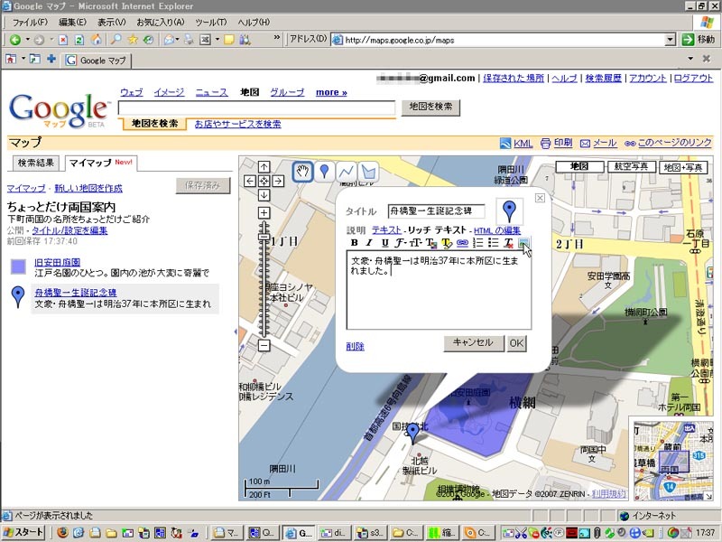This screenshot has width=722, height=542.
Task: Zoom out with minus button
Action: (264, 345)
